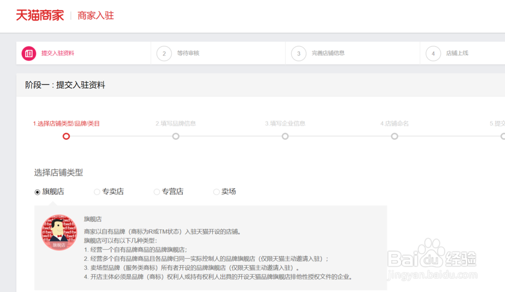
Task: Click the line 旗舰店可以有以下几种类型
Action: (x=121, y=241)
